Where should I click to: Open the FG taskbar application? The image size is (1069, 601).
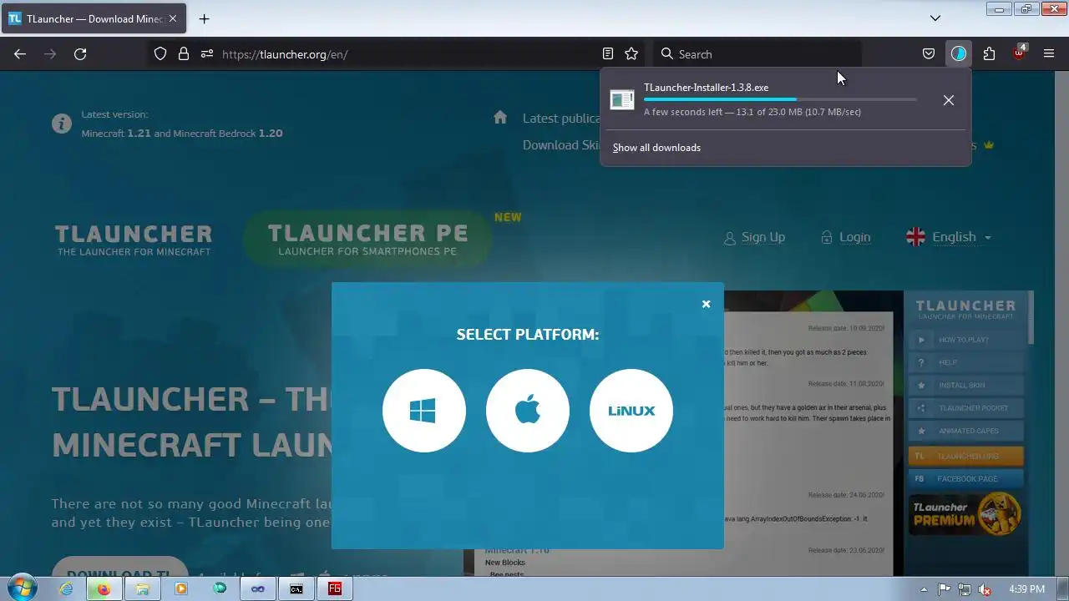[x=335, y=588]
